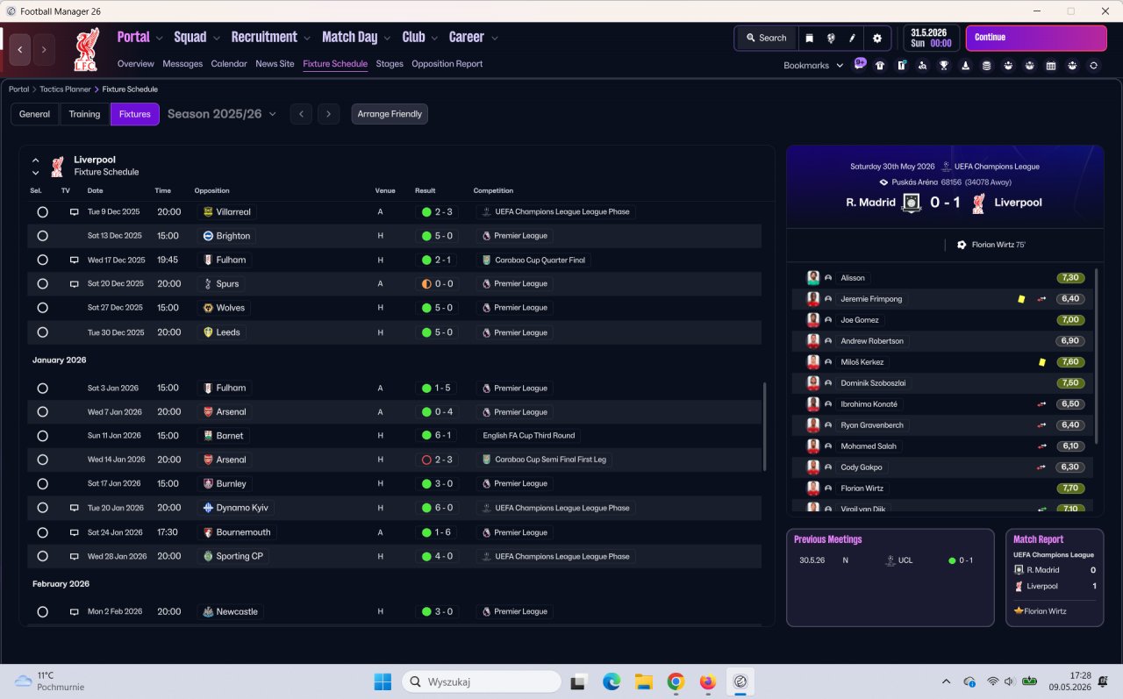1123x699 pixels.
Task: Switch to the Messages tab
Action: (182, 64)
